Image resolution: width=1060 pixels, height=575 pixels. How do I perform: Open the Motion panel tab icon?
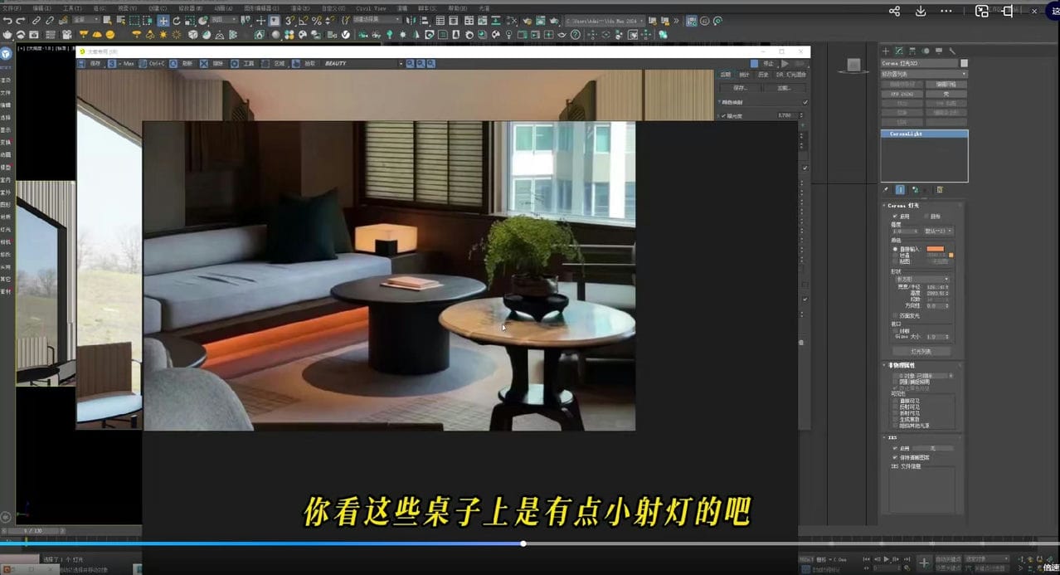coord(926,51)
